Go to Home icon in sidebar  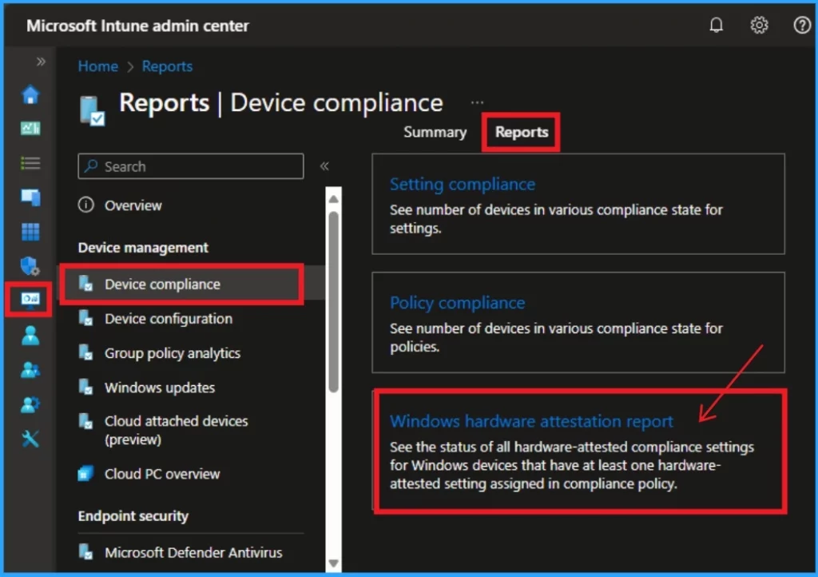click(x=30, y=95)
